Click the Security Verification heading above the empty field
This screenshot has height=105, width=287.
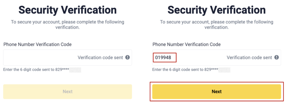(67, 10)
